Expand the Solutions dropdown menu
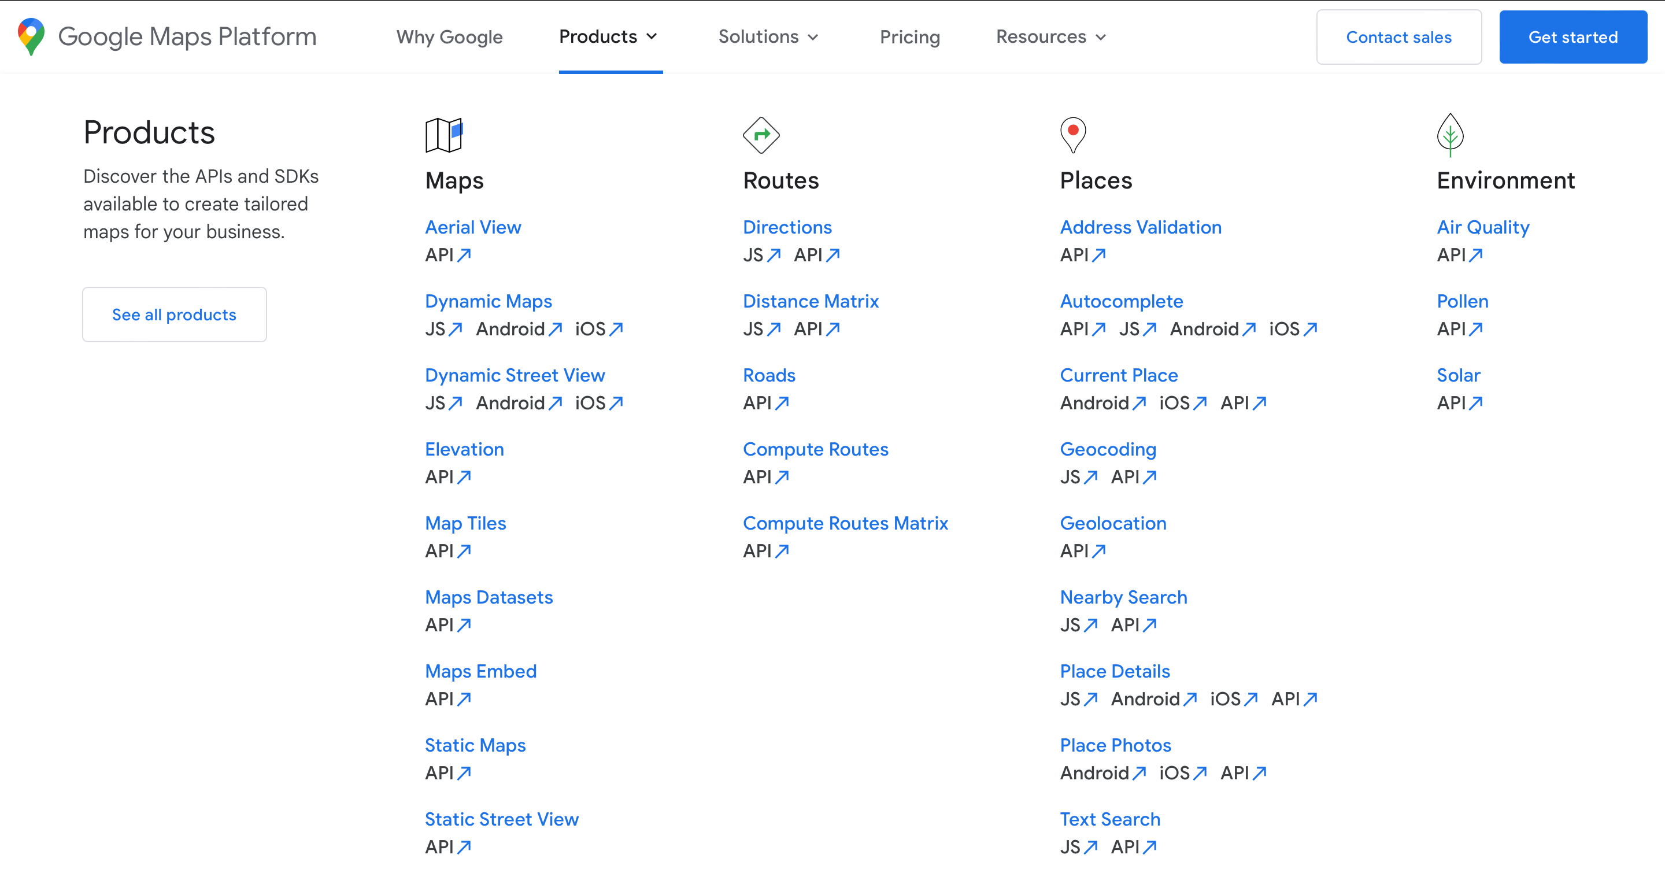 coord(768,37)
